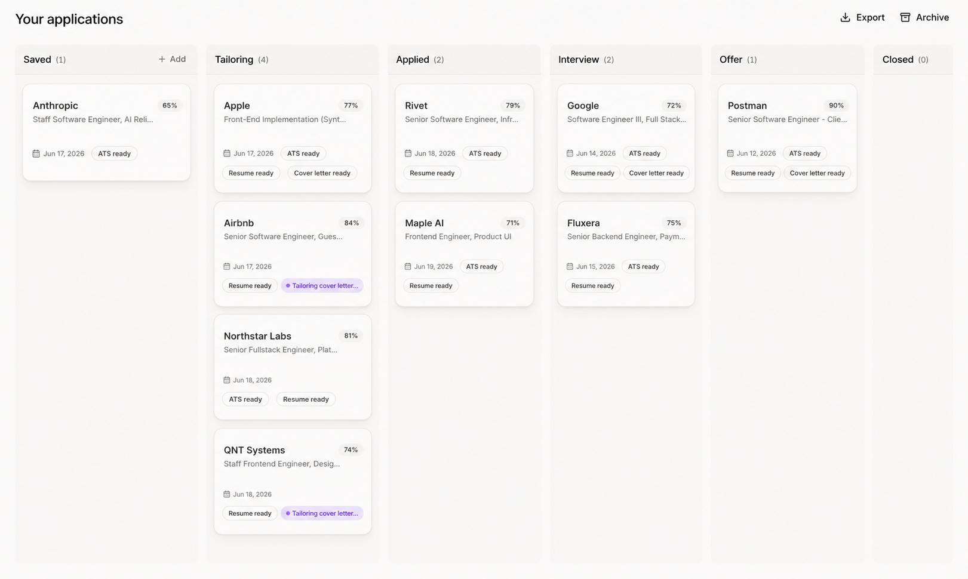Click Northstar Labs' ATS ready tag
Image resolution: width=968 pixels, height=579 pixels.
click(245, 399)
